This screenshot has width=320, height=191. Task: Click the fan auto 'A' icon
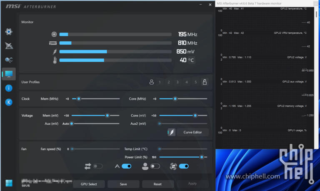[x=117, y=166]
